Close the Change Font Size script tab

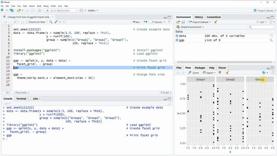(52, 17)
